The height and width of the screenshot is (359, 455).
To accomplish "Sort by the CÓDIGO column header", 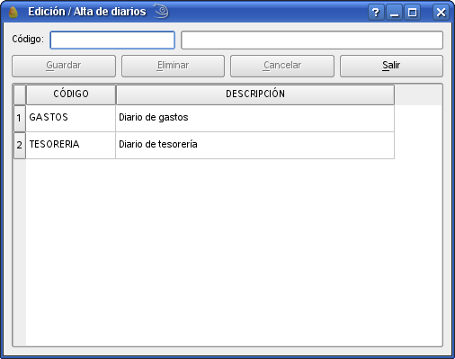I will pos(71,94).
